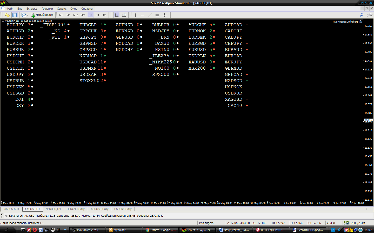Toggle chart shift icon
This screenshot has height=233, width=374.
click(x=124, y=15)
